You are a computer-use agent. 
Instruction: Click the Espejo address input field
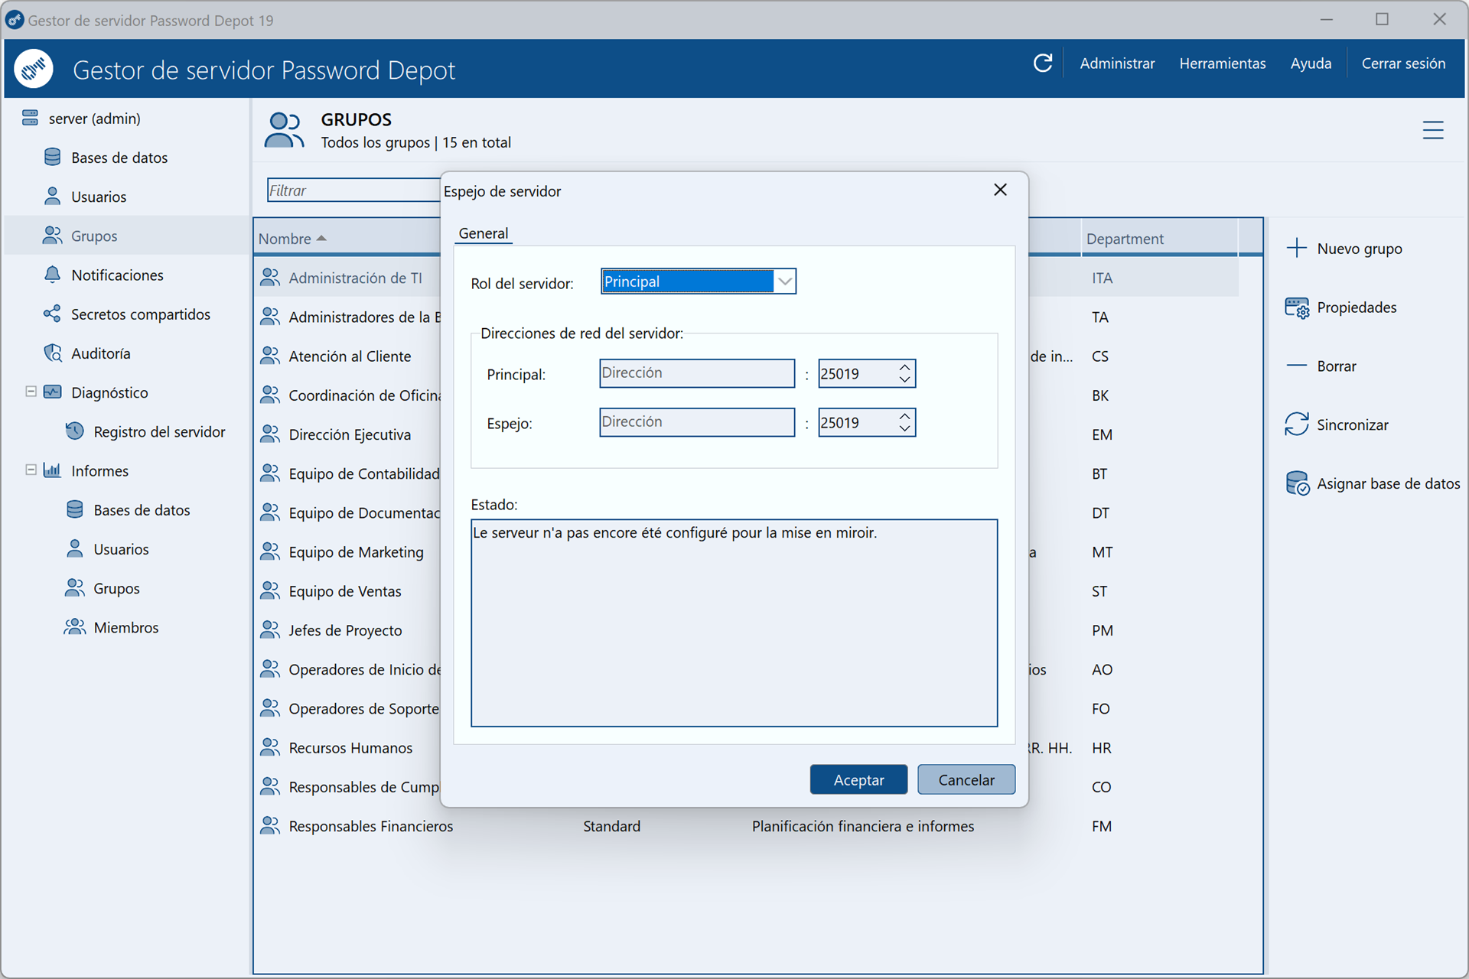[x=697, y=422]
